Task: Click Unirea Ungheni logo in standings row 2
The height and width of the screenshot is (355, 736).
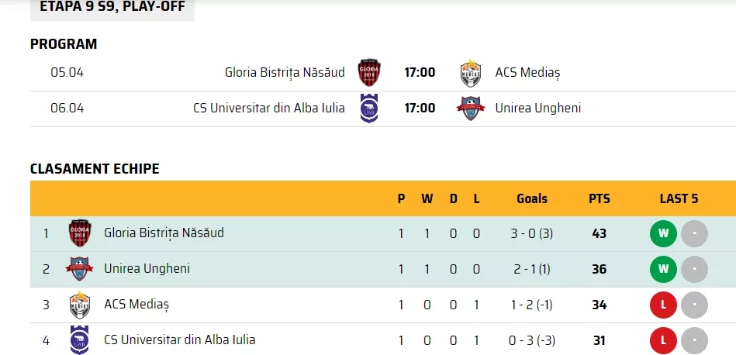Action: [79, 269]
